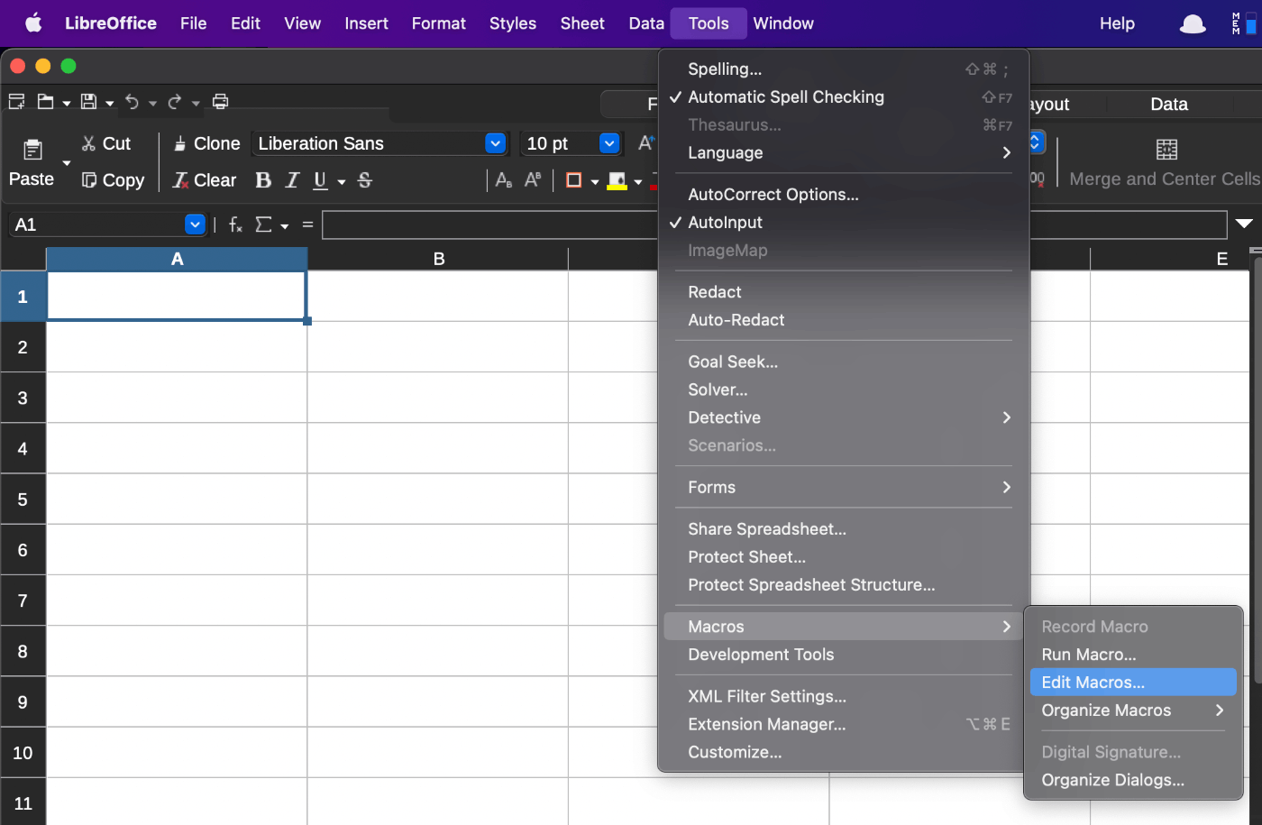Open the Apple menu

(x=33, y=23)
